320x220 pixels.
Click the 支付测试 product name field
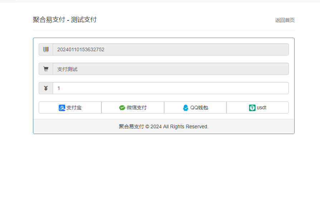pos(171,69)
